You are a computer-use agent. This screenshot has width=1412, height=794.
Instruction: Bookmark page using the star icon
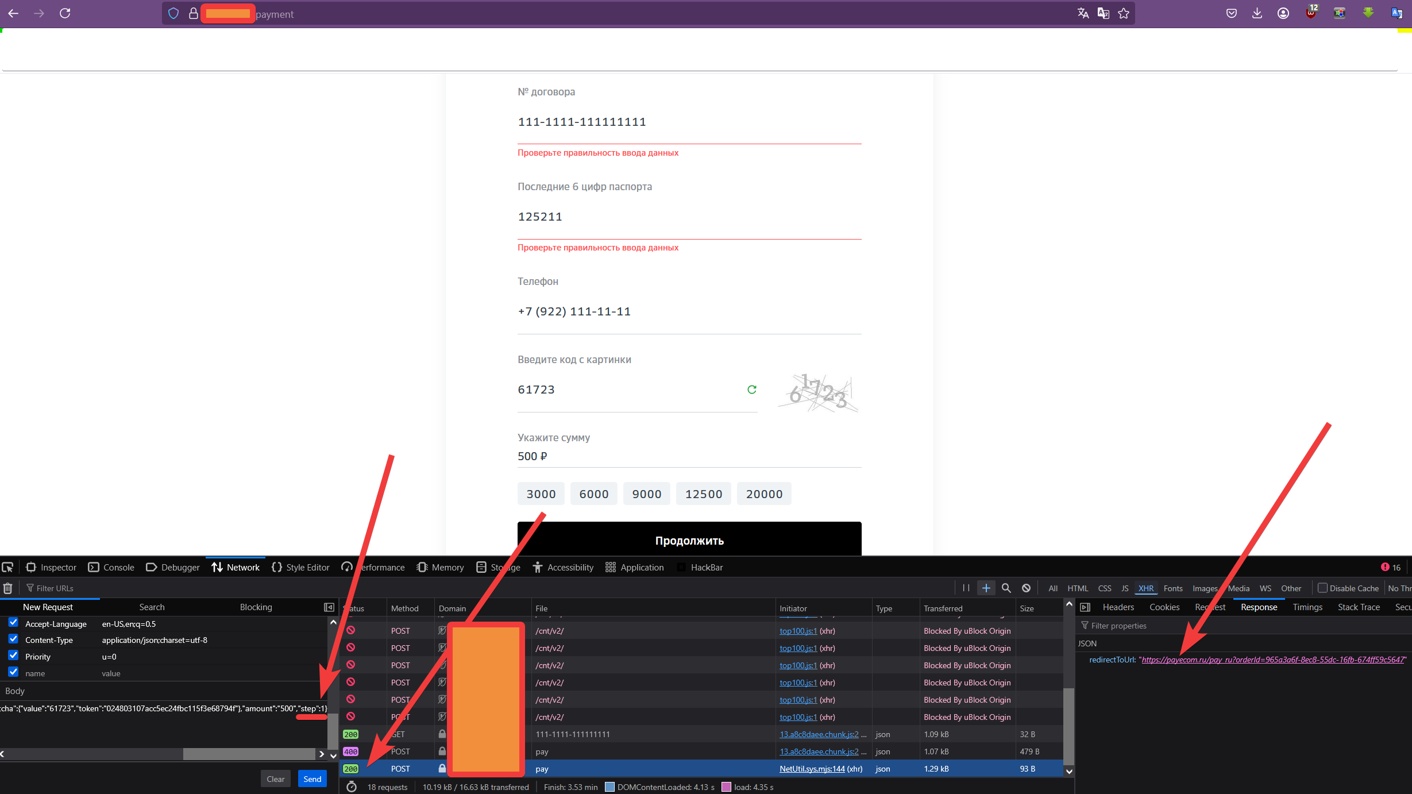point(1124,14)
